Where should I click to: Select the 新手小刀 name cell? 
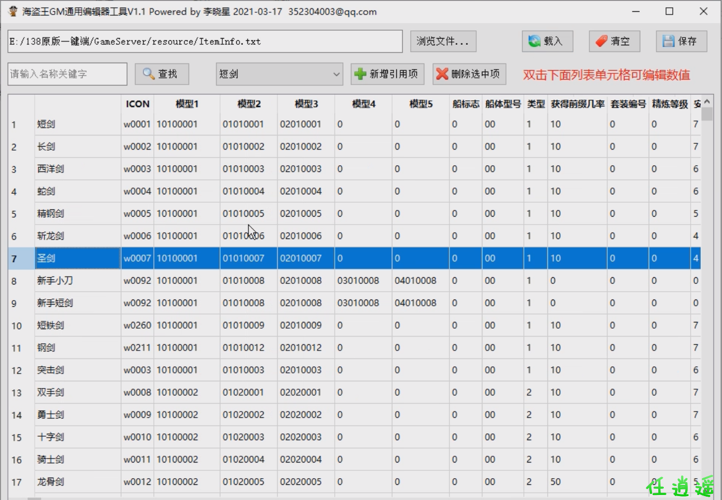(78, 281)
